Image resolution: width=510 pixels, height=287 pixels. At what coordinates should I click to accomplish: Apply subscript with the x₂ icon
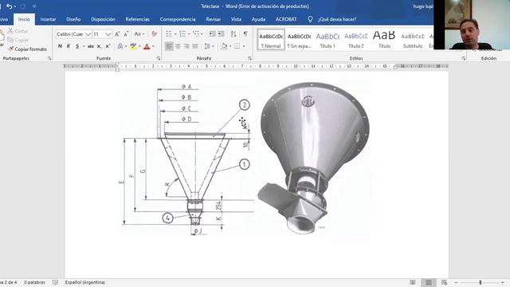(x=99, y=46)
